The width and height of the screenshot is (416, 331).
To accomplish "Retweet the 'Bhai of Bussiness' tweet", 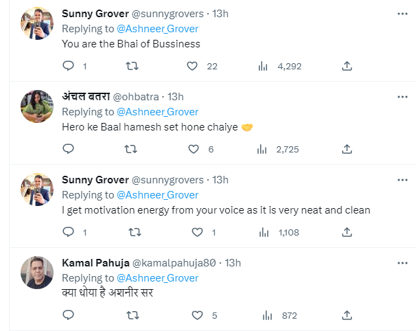I will (131, 66).
